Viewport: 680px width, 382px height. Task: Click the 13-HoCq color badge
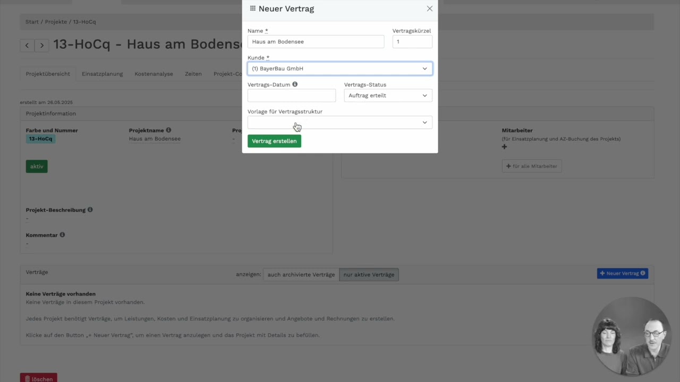(x=40, y=139)
